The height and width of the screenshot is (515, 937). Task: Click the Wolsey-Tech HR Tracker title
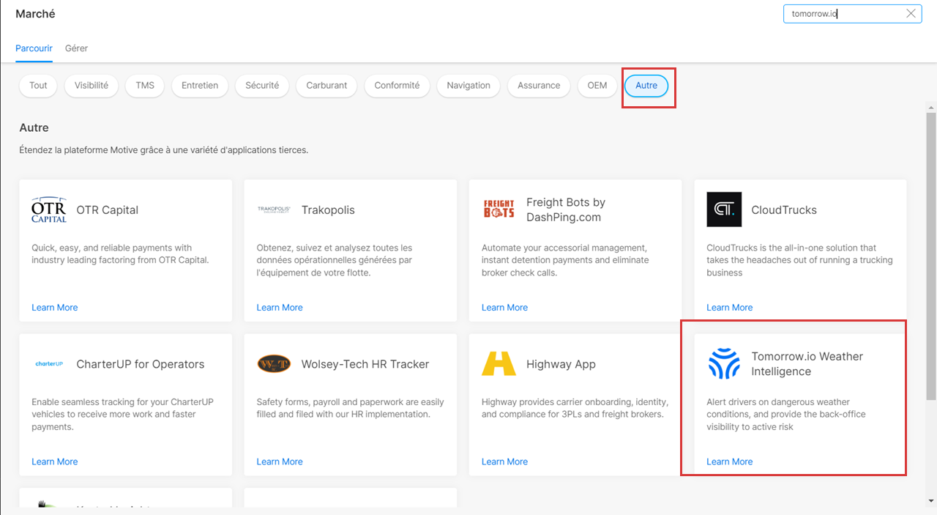pos(365,364)
